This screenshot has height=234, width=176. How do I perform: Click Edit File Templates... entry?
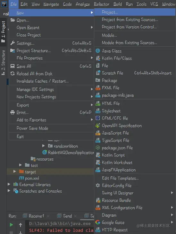pyautogui.click(x=120, y=178)
